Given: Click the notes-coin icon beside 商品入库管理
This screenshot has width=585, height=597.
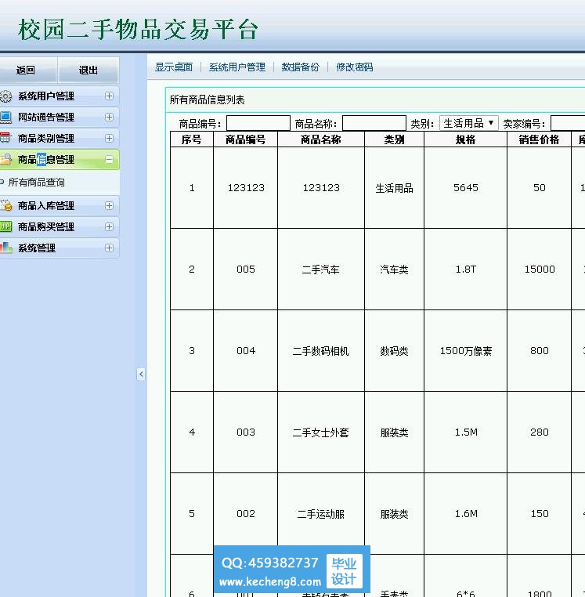Looking at the screenshot, I should click(x=5, y=205).
